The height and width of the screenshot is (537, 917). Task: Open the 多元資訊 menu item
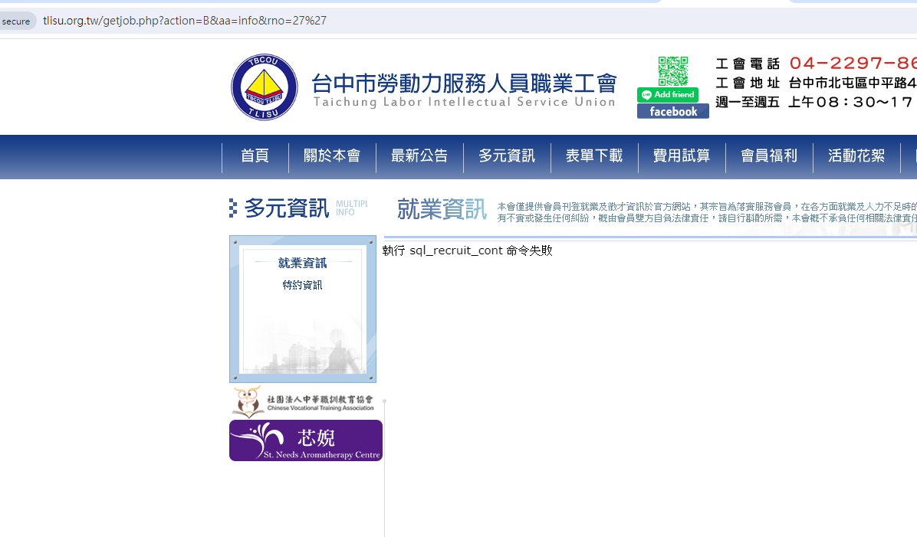point(507,156)
